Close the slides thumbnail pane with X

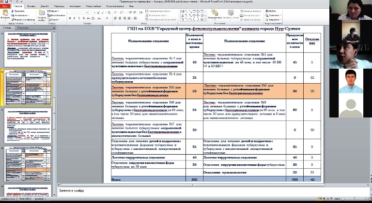pyautogui.click(x=54, y=28)
